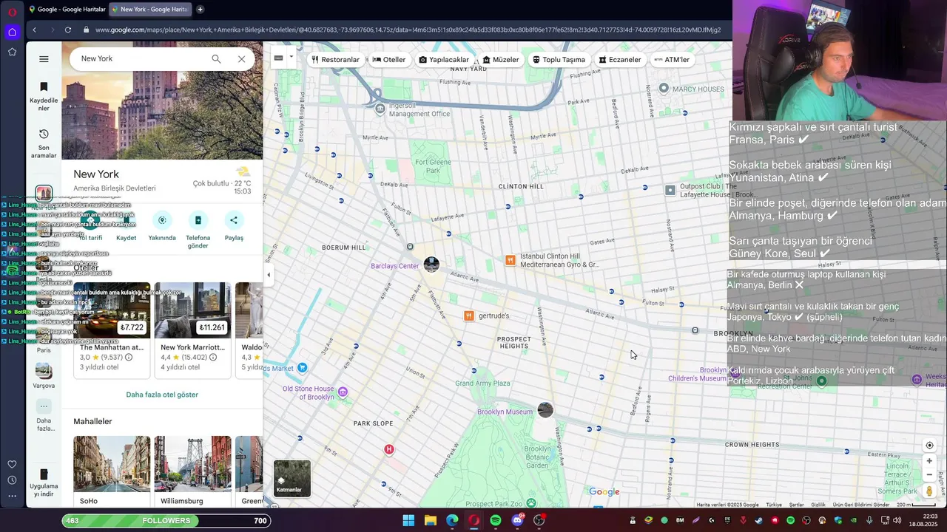Filter map by Eczaneler
Screen dimensions: 947x532
coord(620,60)
